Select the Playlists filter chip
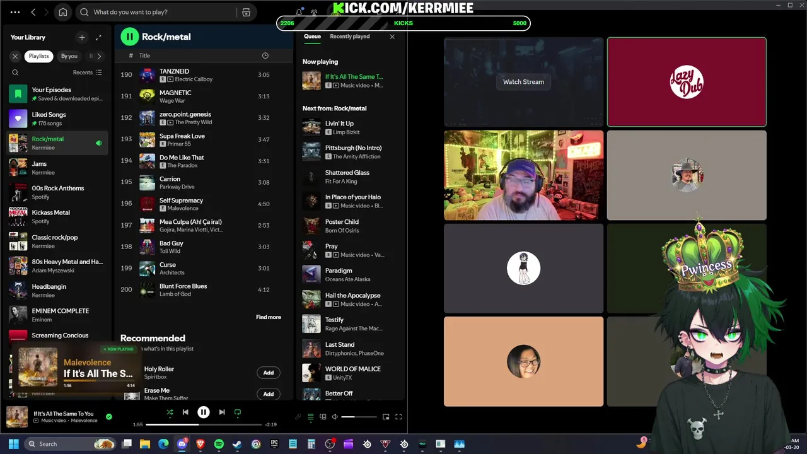 click(38, 56)
